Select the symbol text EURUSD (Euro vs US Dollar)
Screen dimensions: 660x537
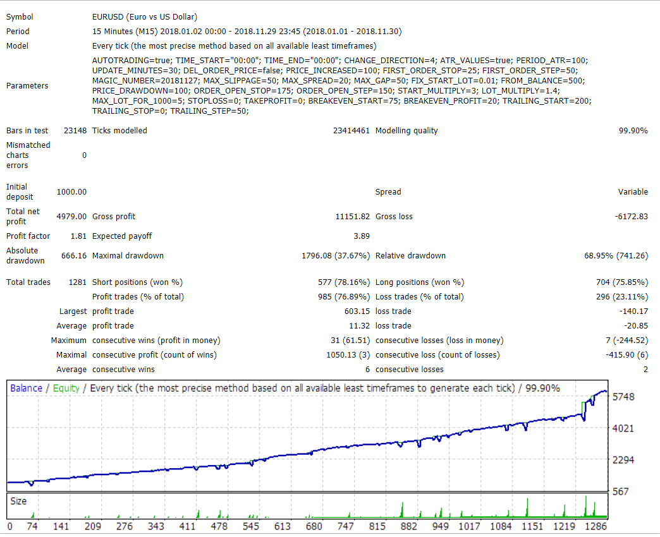click(144, 17)
